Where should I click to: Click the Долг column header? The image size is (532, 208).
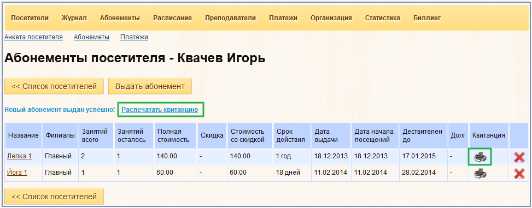[x=458, y=135]
